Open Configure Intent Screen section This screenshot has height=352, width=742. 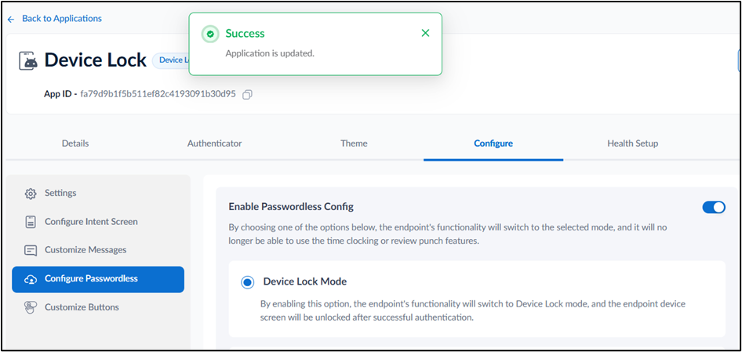[x=91, y=221]
